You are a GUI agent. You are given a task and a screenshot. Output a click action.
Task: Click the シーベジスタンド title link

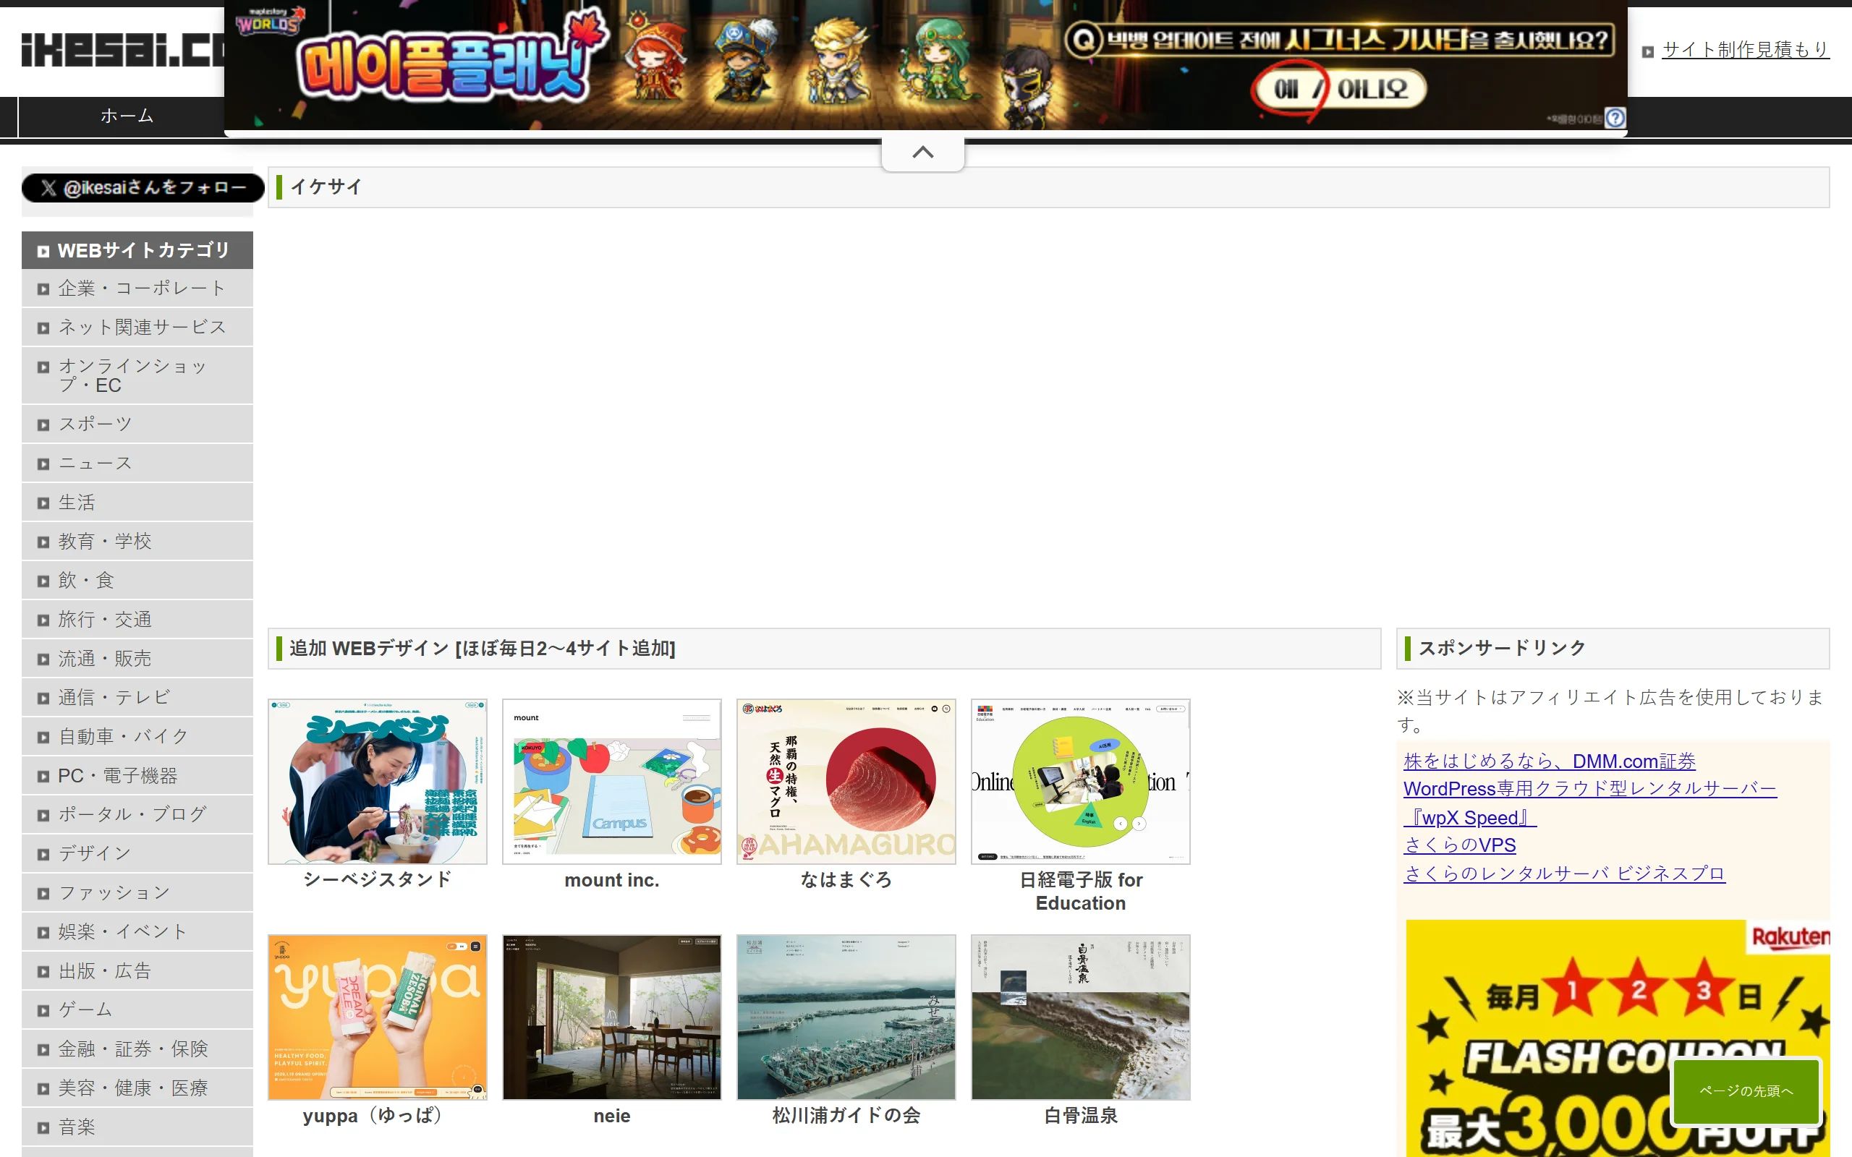tap(378, 880)
